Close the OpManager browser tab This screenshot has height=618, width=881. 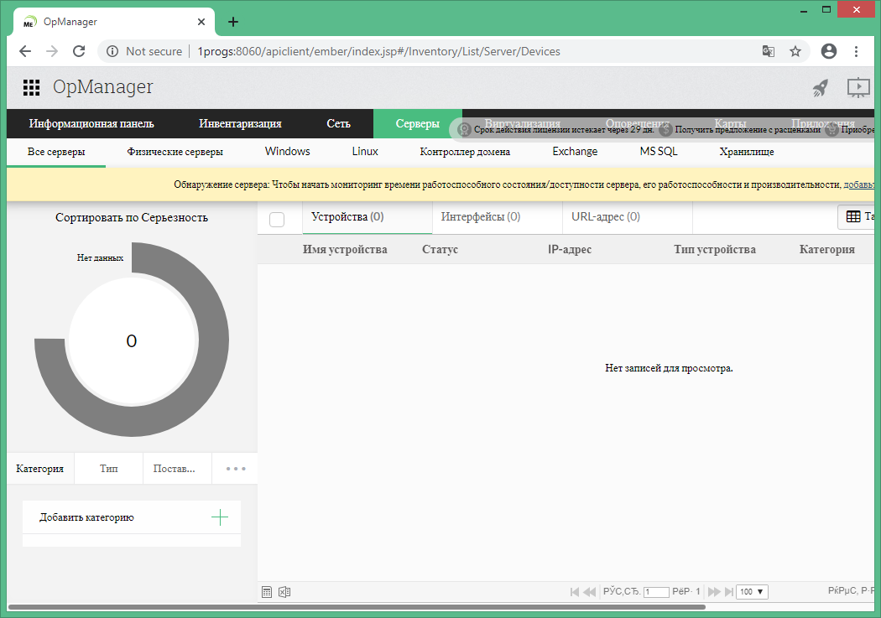tap(201, 22)
